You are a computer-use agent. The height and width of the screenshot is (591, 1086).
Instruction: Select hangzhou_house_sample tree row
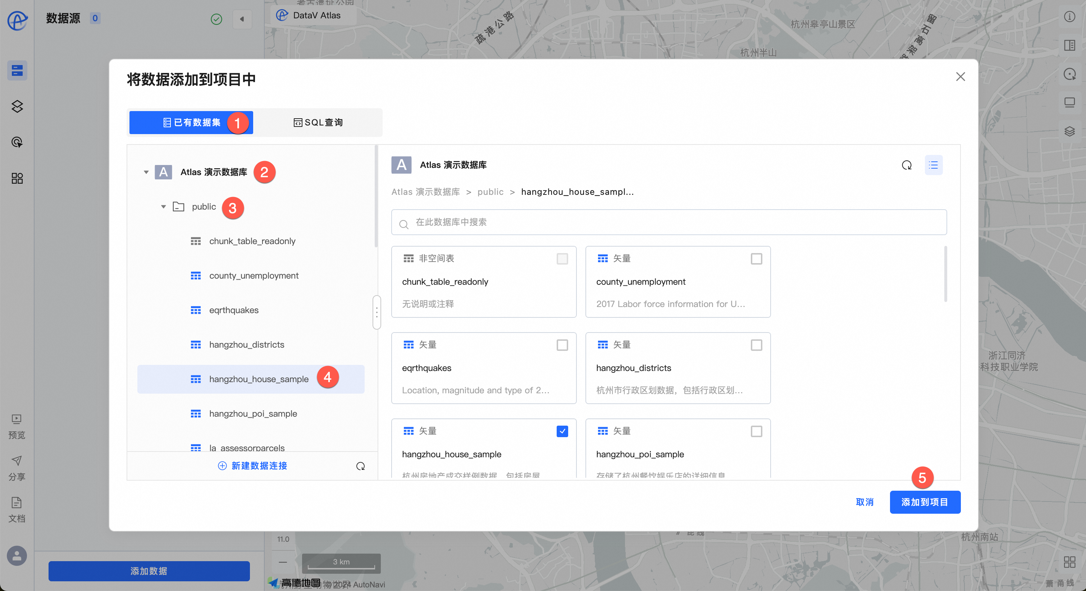click(x=251, y=379)
